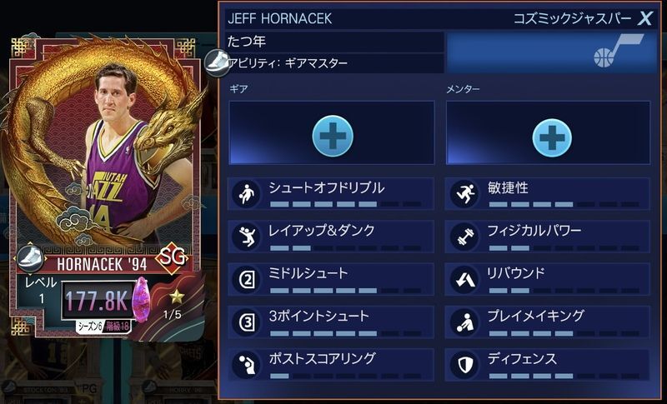This screenshot has width=667, height=404.
Task: Click the 3ポイントシュート rating bar
Action: (x=345, y=333)
